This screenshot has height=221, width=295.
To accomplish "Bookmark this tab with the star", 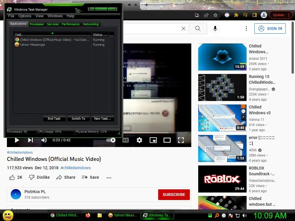I will 215,15.
